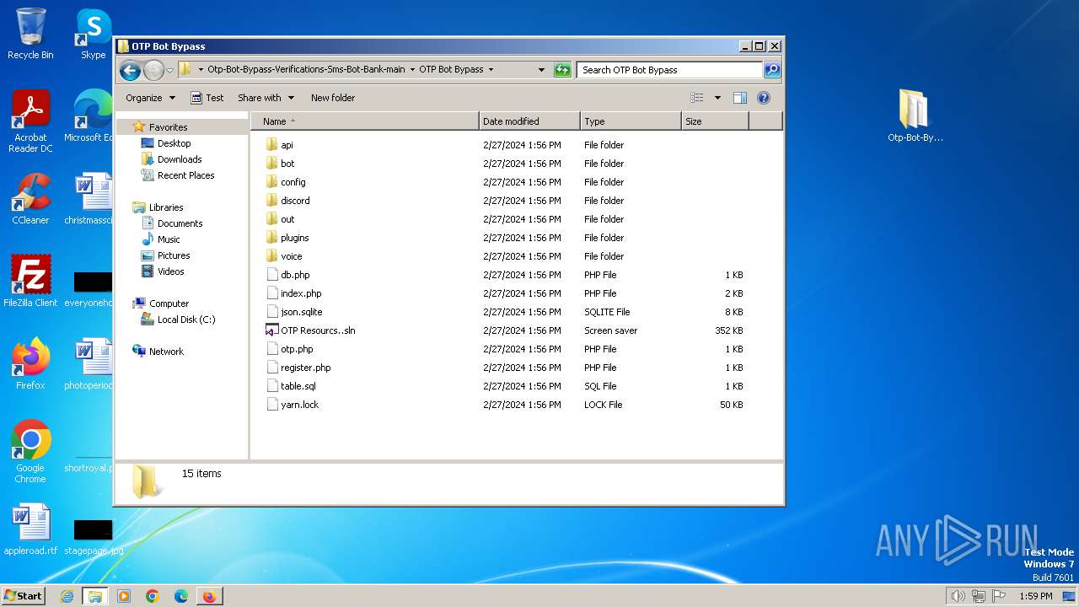Select the FileZilla Client desktop shortcut
The image size is (1079, 607).
(30, 282)
